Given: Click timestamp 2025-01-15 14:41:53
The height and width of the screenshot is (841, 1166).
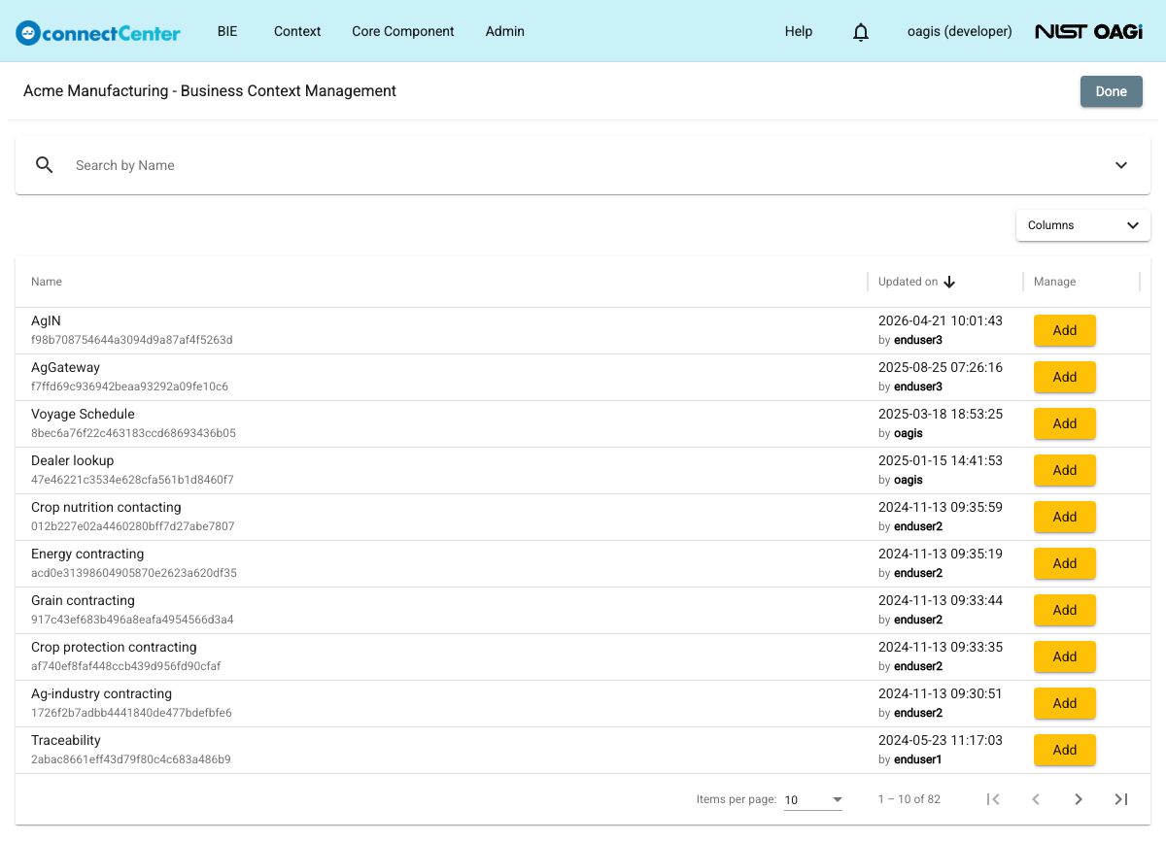Looking at the screenshot, I should (x=941, y=460).
